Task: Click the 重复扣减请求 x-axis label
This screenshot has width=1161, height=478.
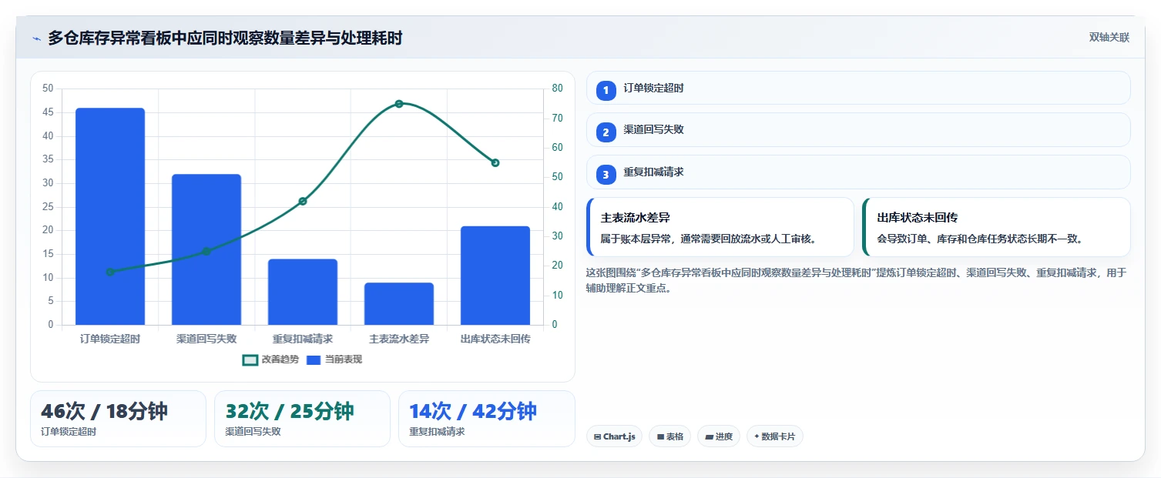Action: (x=303, y=339)
